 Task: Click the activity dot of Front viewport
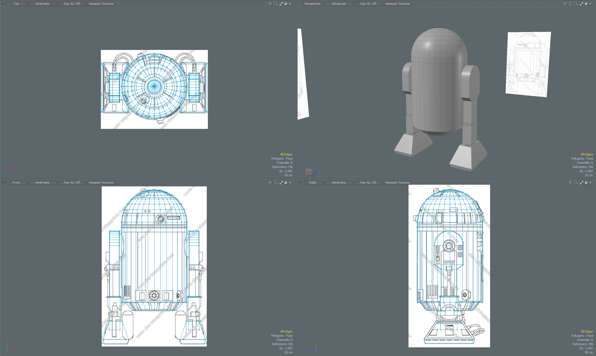click(3, 183)
